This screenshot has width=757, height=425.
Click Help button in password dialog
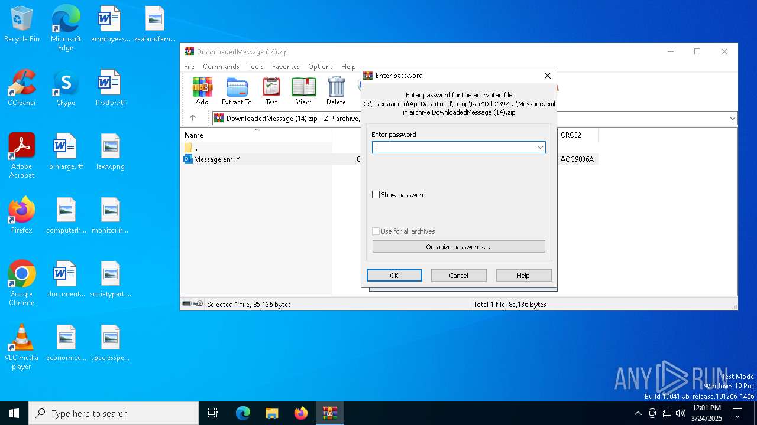(x=523, y=276)
